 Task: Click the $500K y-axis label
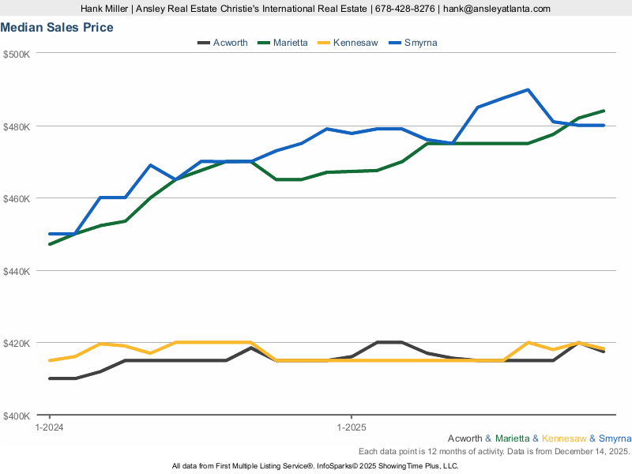tap(17, 54)
